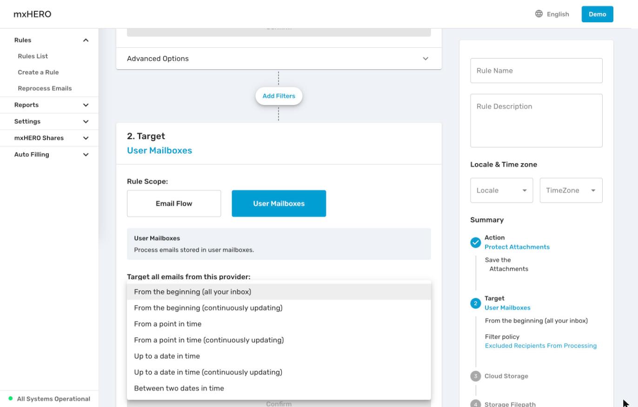Choose Between two dates in time
The image size is (638, 407).
(x=279, y=388)
